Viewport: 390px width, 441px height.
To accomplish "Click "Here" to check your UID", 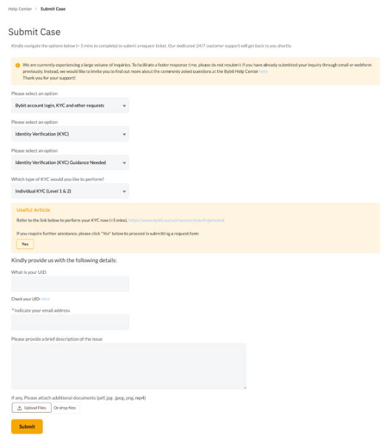I will coord(46,299).
